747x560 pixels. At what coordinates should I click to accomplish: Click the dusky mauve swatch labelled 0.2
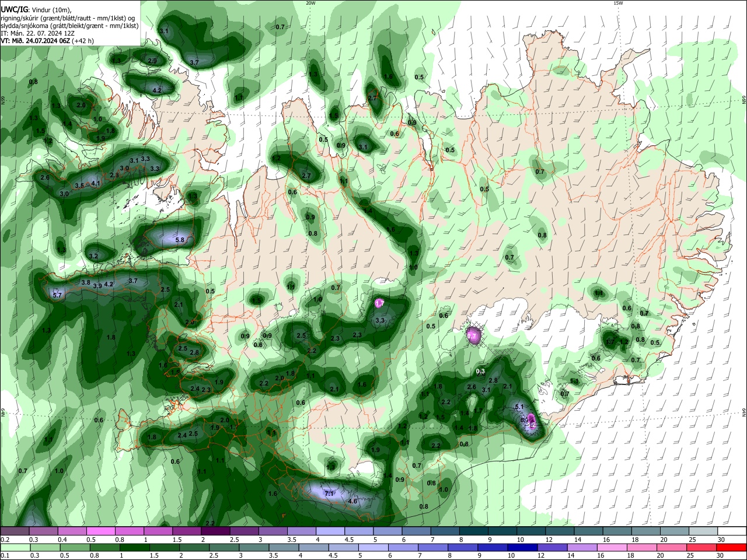(x=15, y=531)
